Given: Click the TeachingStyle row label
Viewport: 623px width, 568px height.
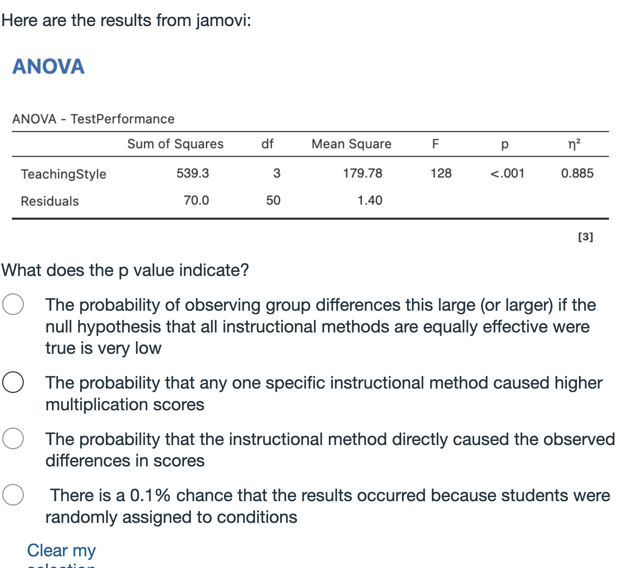Looking at the screenshot, I should pos(63,174).
